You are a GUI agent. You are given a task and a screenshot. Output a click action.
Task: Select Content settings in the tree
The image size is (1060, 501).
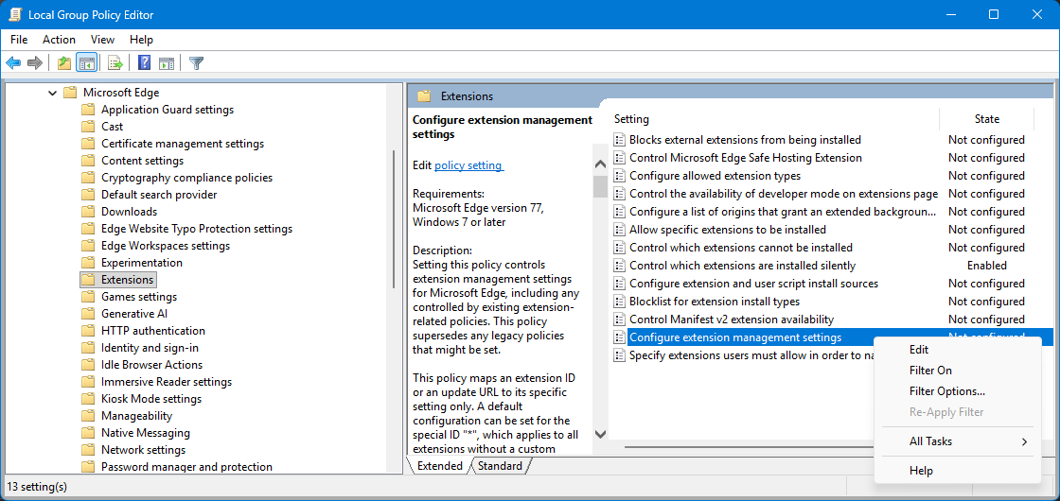[142, 161]
